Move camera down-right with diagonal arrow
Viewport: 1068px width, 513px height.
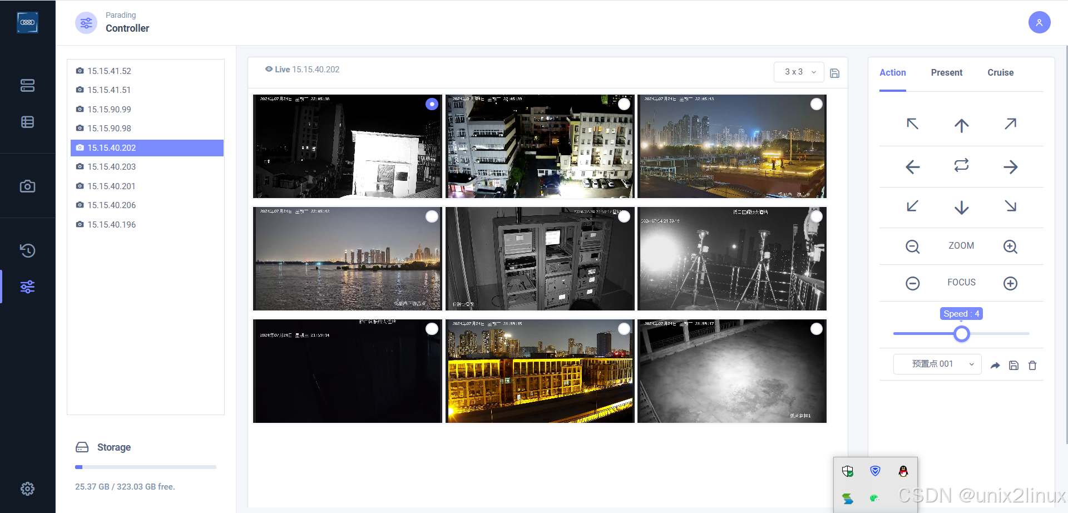tap(1010, 206)
